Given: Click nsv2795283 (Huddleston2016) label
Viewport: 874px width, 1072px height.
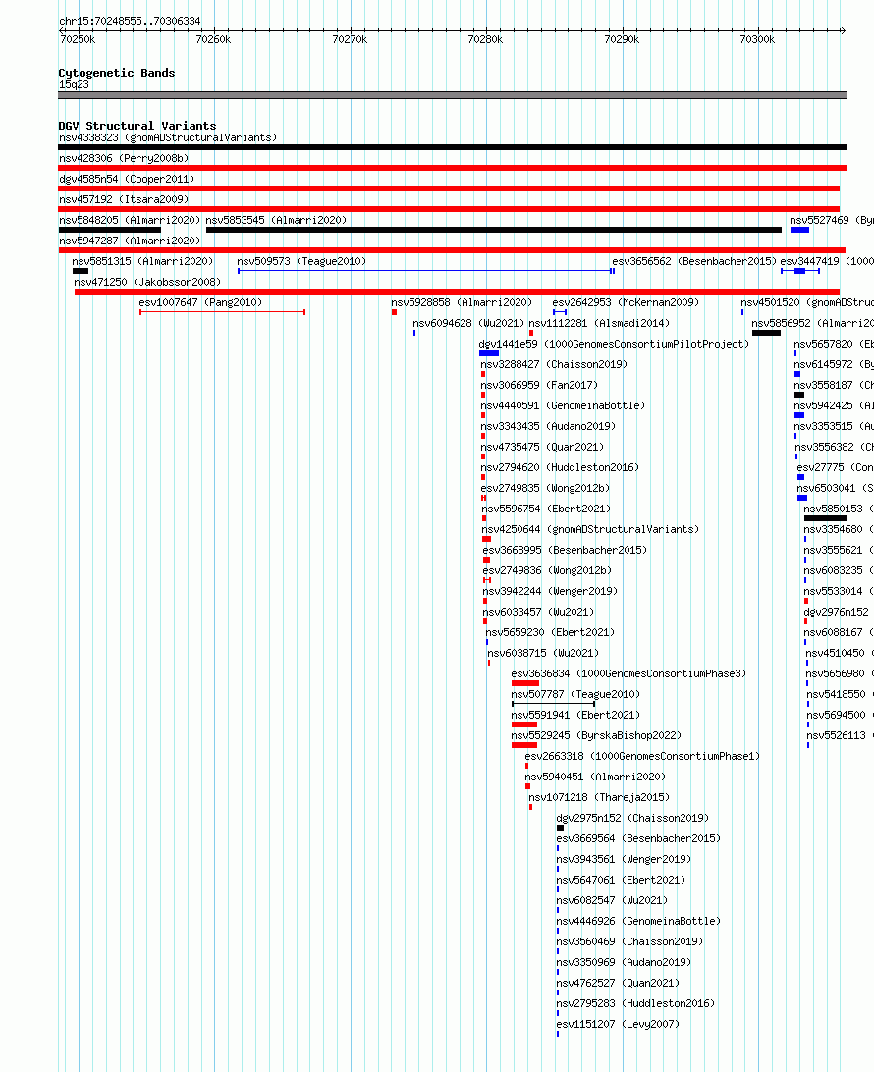Looking at the screenshot, I should [x=635, y=1003].
